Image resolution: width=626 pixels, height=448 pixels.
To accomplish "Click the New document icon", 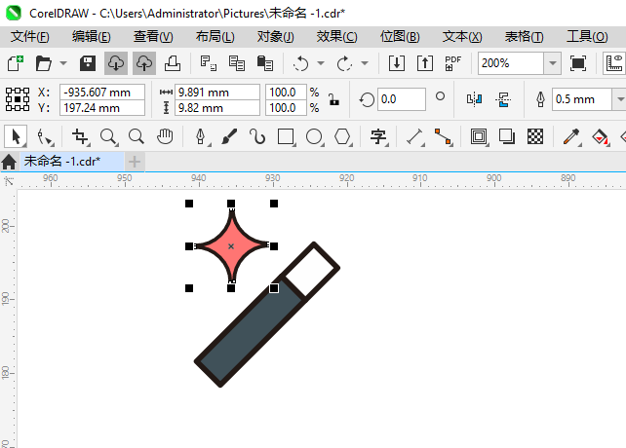I will pos(16,63).
